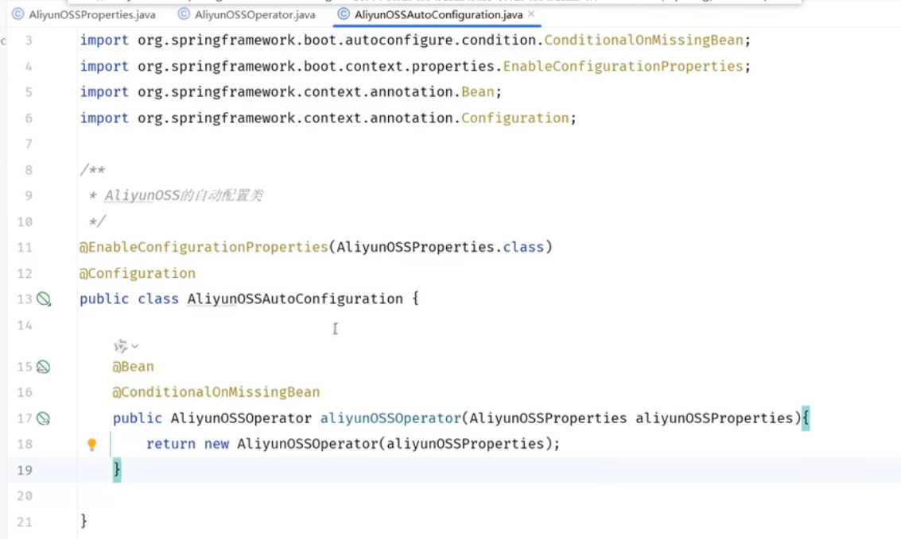Open the AI inlay icon above @Bean
The height and width of the screenshot is (539, 901).
tap(120, 346)
